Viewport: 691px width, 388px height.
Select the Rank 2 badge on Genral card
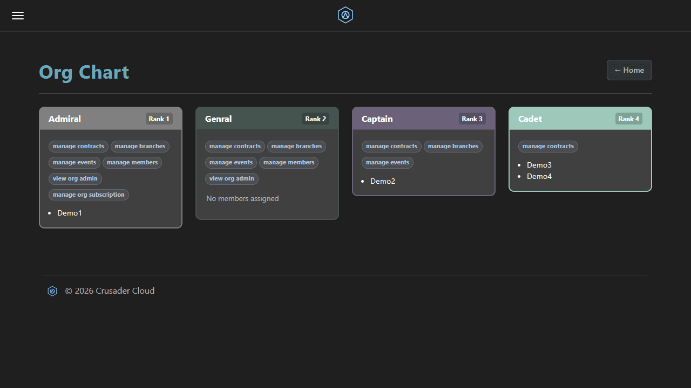pos(315,119)
